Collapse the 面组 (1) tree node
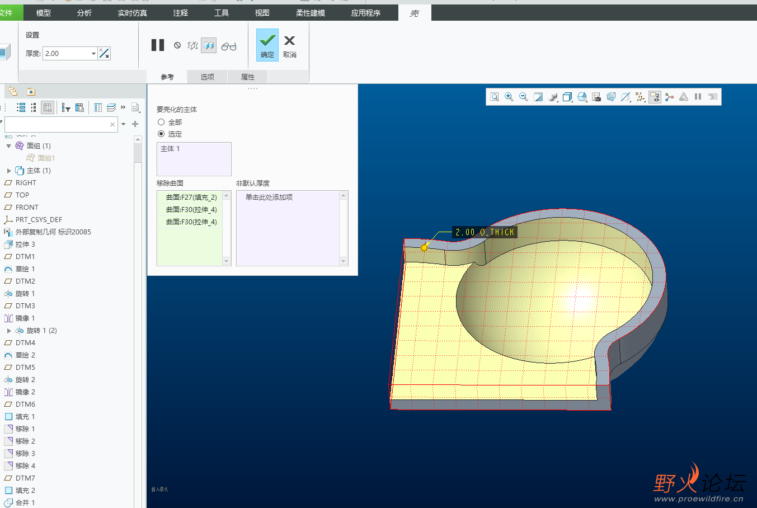Image resolution: width=757 pixels, height=508 pixels. (9, 146)
